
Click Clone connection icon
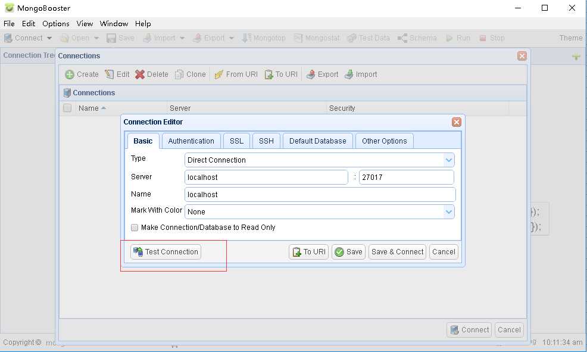click(179, 74)
